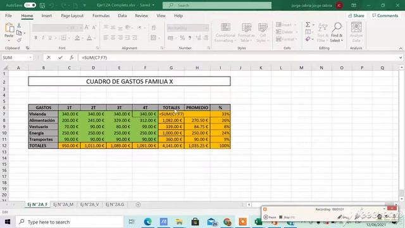Click the Analyze Data icon
The image size is (405, 228).
click(x=356, y=32)
